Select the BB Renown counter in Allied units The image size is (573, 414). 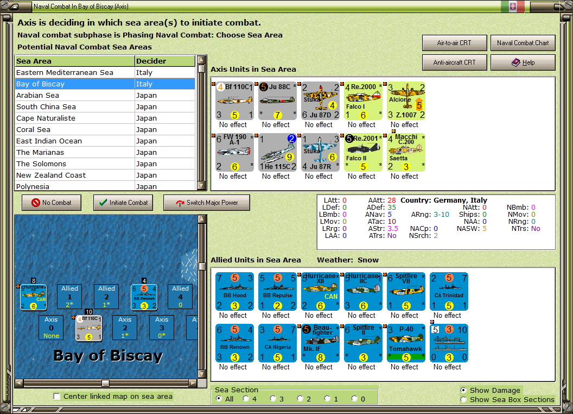pyautogui.click(x=234, y=343)
